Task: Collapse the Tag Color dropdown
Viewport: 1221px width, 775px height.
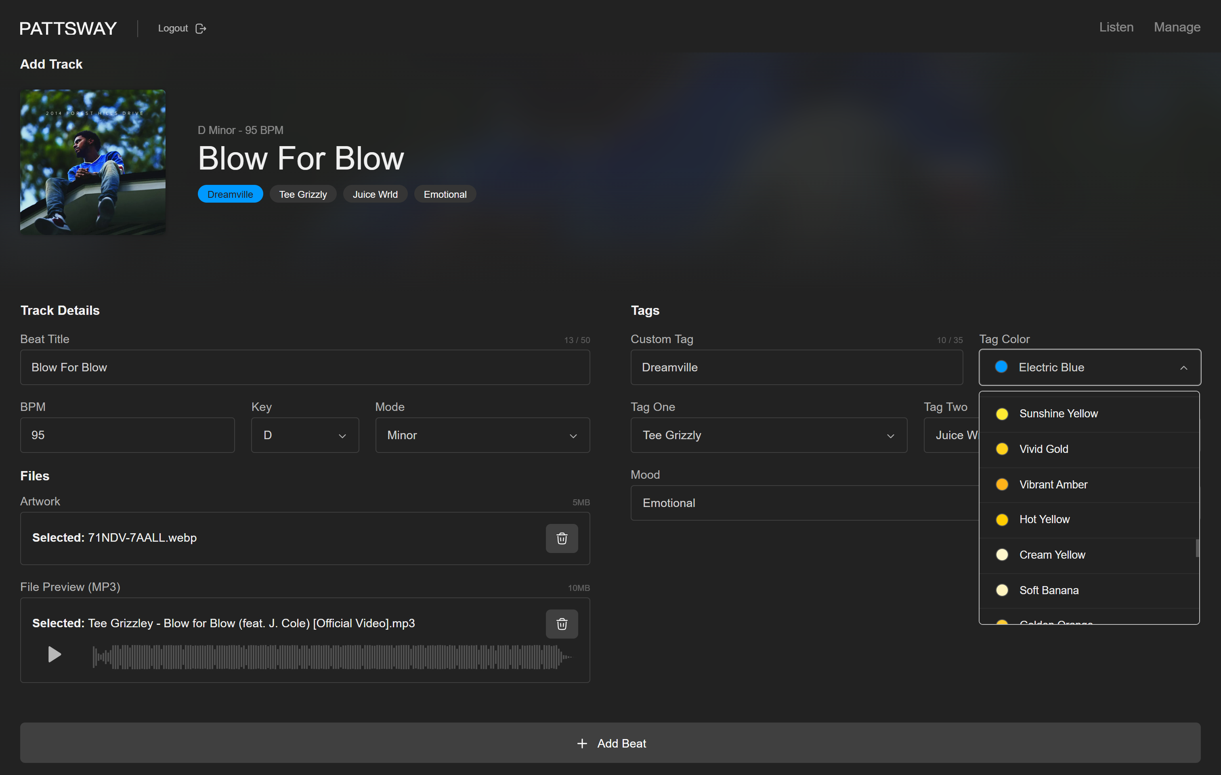Action: click(x=1183, y=367)
